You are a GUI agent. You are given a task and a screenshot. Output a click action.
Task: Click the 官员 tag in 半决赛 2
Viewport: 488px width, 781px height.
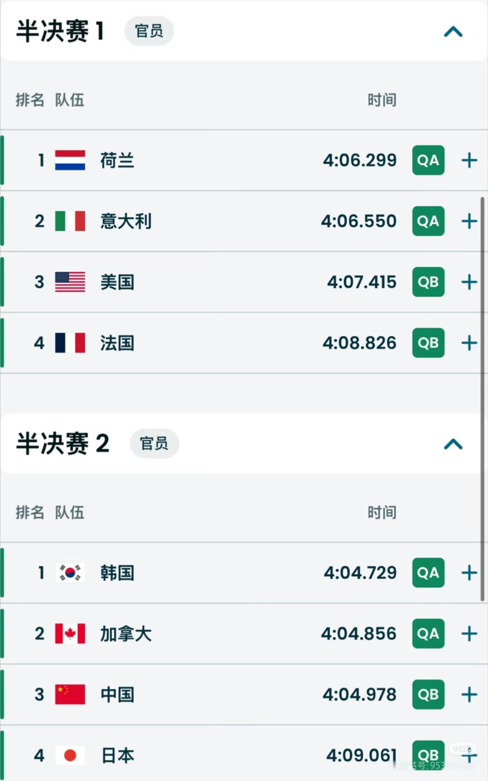(x=154, y=443)
